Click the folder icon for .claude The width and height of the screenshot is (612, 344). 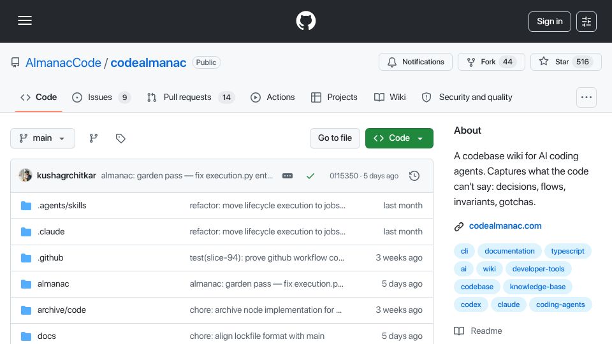(x=26, y=232)
